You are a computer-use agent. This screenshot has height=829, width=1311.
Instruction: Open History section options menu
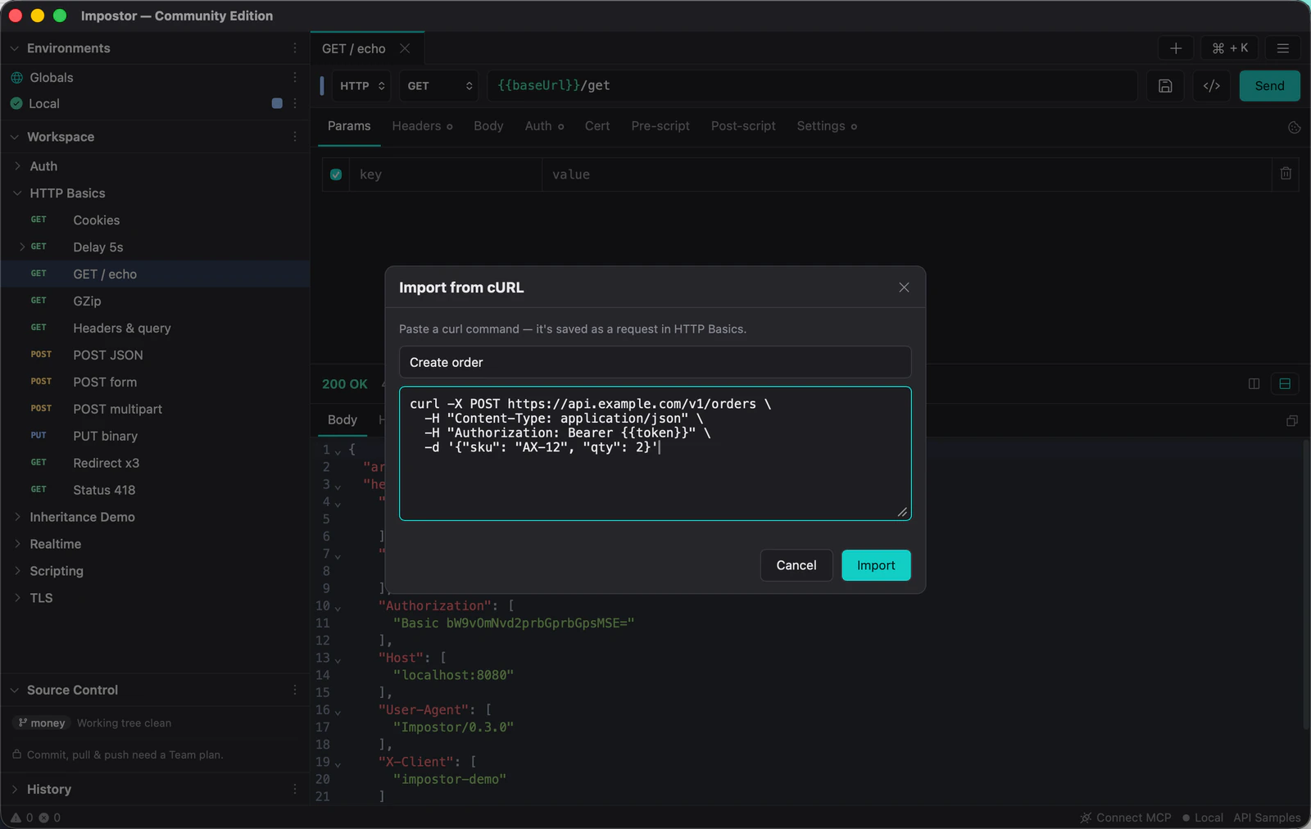[295, 789]
